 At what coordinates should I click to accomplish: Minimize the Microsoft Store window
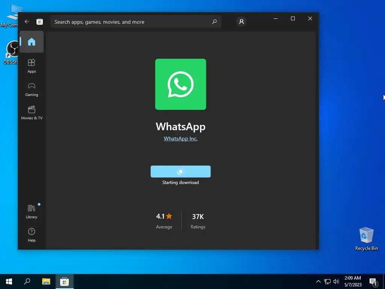[x=276, y=18]
